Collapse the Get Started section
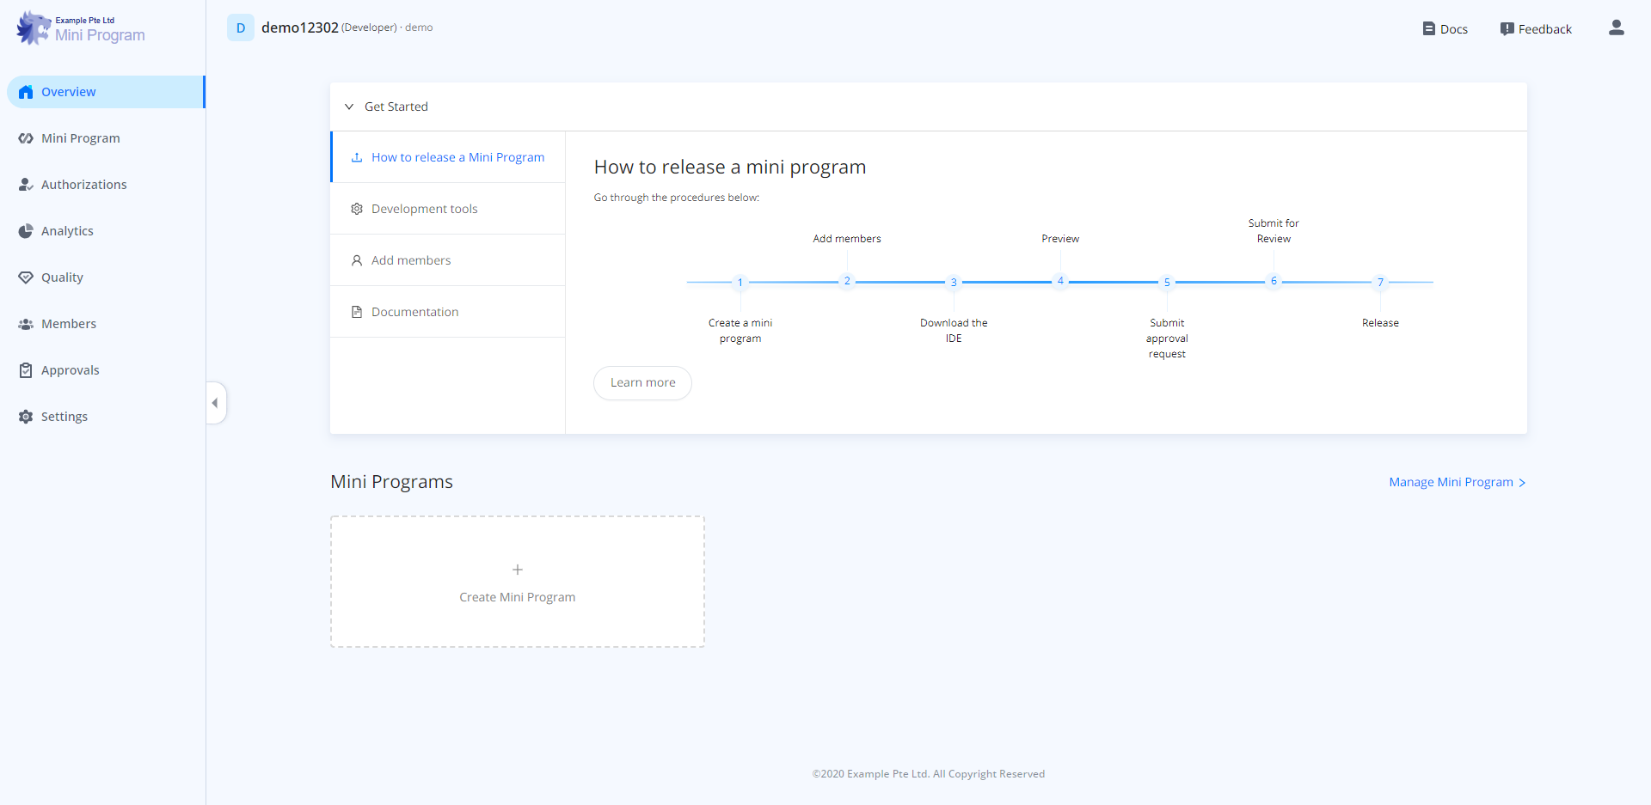 (349, 107)
